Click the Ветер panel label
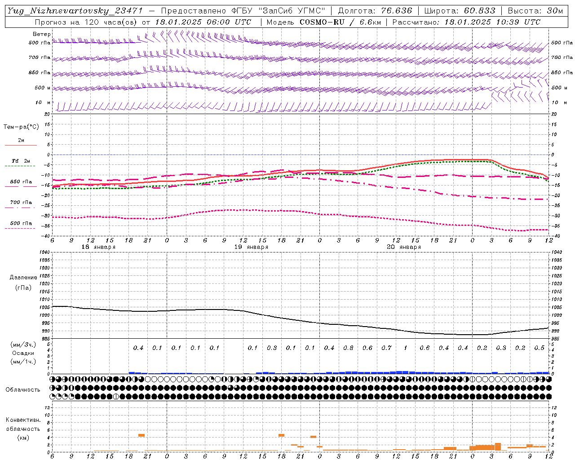 (x=42, y=34)
